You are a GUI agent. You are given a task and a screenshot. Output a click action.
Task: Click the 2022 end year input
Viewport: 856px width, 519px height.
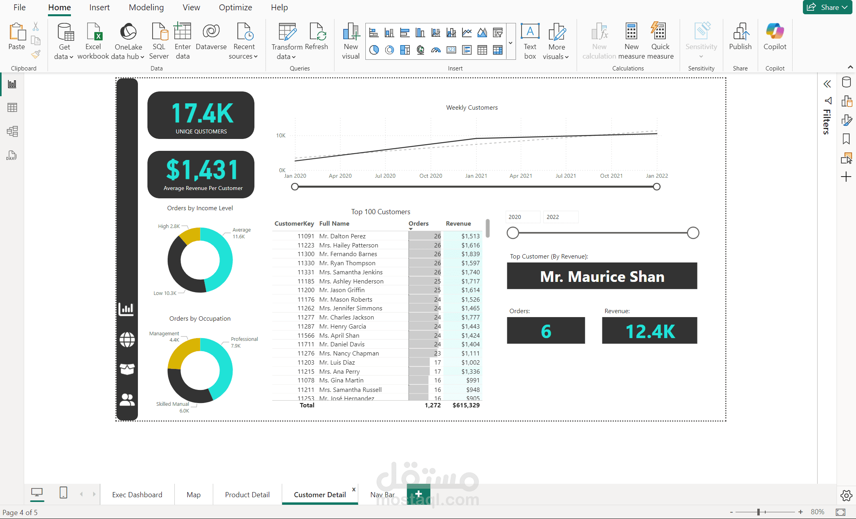(x=561, y=217)
